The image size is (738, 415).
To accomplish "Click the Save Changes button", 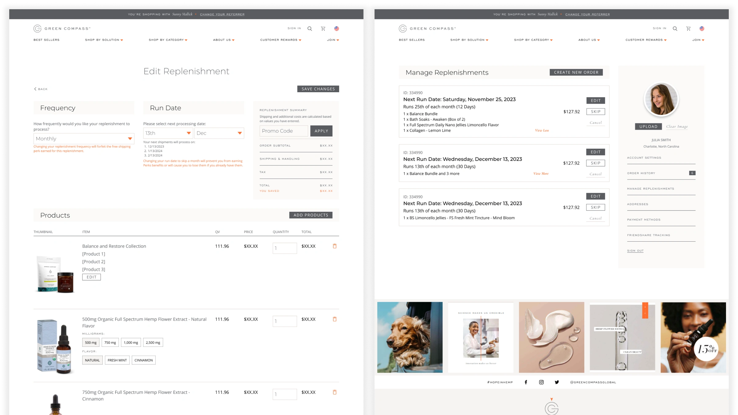I will pos(318,89).
